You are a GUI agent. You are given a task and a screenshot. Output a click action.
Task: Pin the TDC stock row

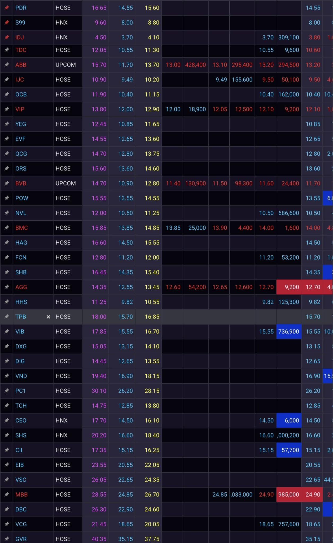coord(7,50)
